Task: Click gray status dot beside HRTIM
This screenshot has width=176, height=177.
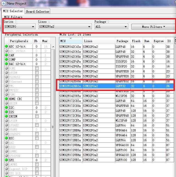Action: [x=7, y=103]
